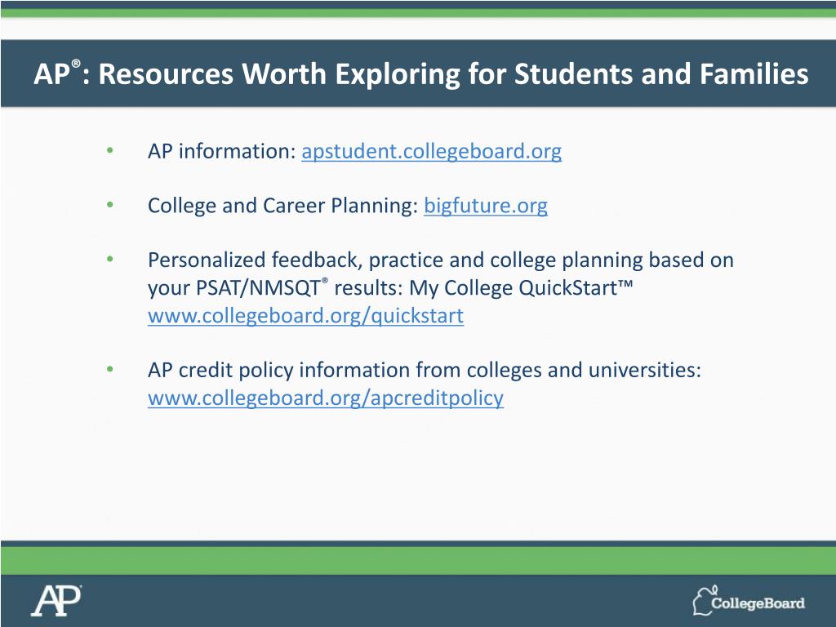
Task: Click the green bullet beside AP information
Action: (x=110, y=150)
